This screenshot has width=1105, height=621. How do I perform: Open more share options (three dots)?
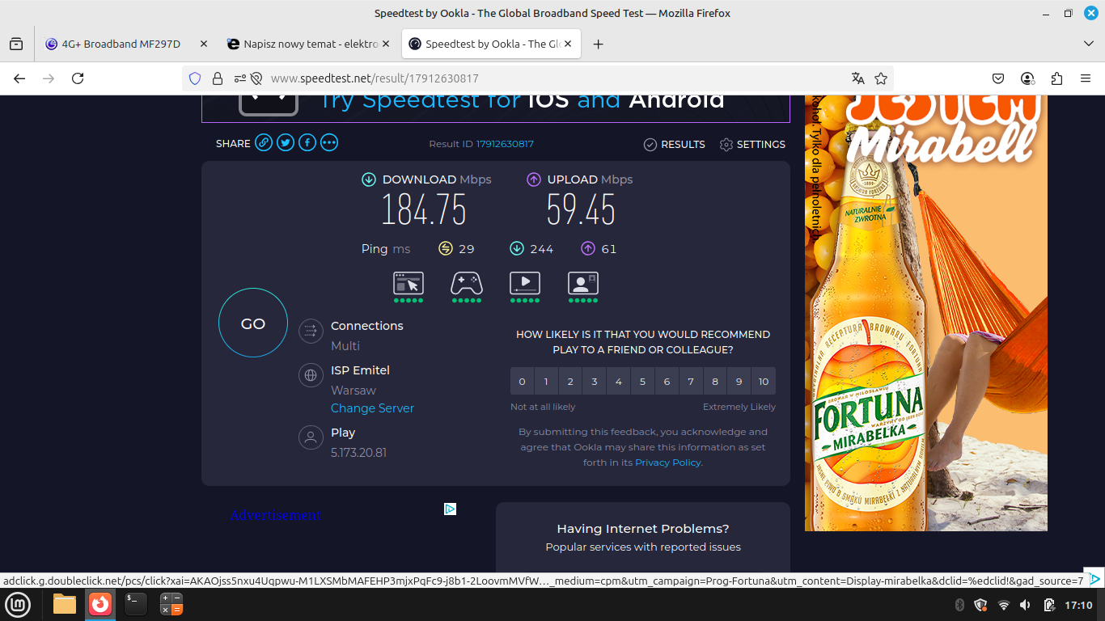[329, 143]
